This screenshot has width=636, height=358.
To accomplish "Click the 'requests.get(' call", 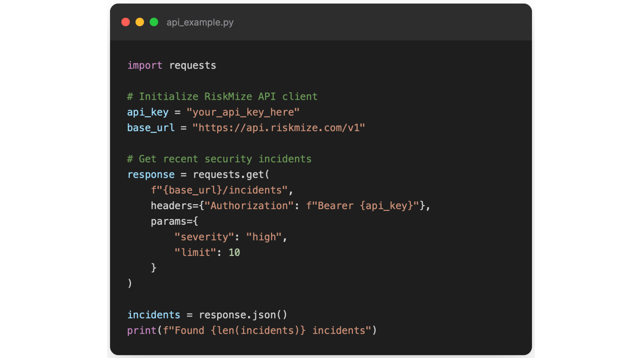I will click(x=231, y=175).
